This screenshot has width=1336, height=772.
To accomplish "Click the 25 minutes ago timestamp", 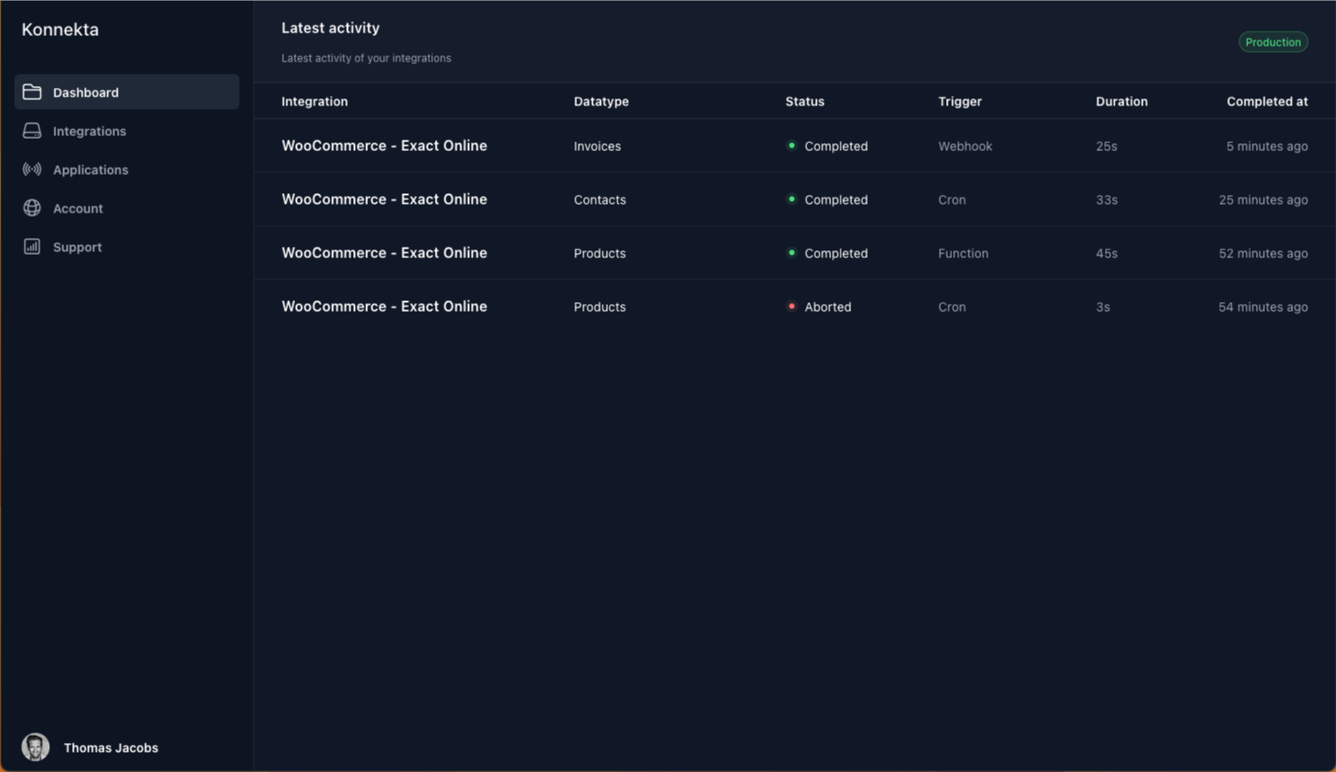I will point(1263,199).
